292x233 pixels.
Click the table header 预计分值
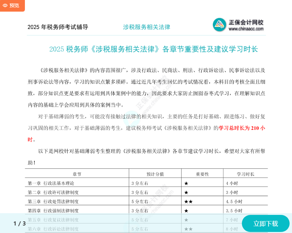coord(155,174)
